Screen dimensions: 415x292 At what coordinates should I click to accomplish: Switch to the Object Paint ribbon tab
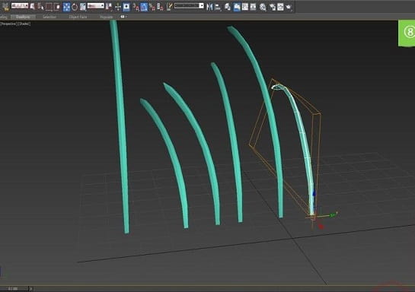pos(78,17)
